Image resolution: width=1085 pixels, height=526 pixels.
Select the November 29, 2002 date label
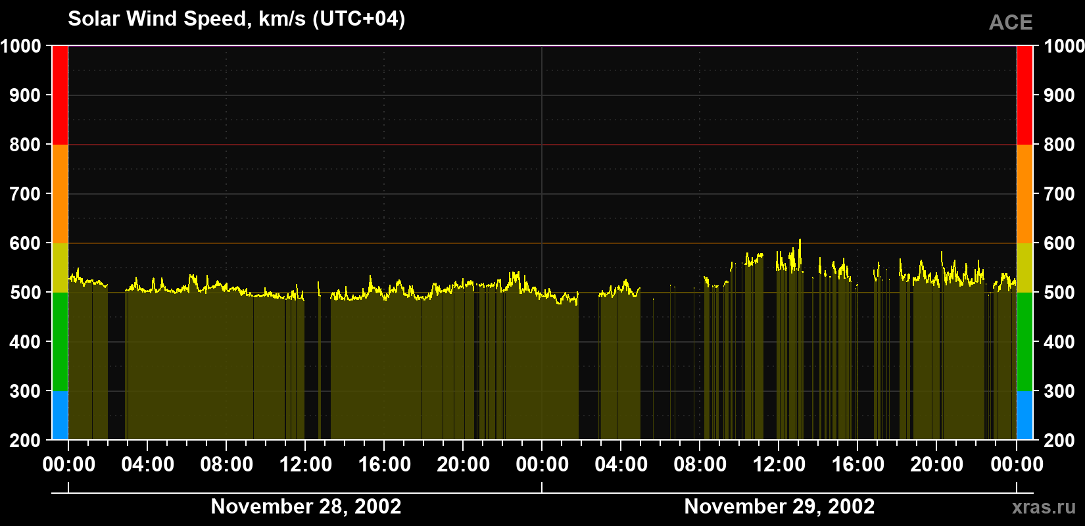point(779,506)
